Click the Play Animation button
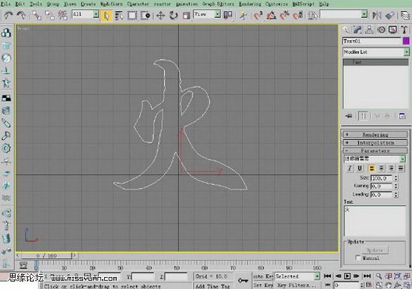The height and width of the screenshot is (289, 412). (347, 276)
